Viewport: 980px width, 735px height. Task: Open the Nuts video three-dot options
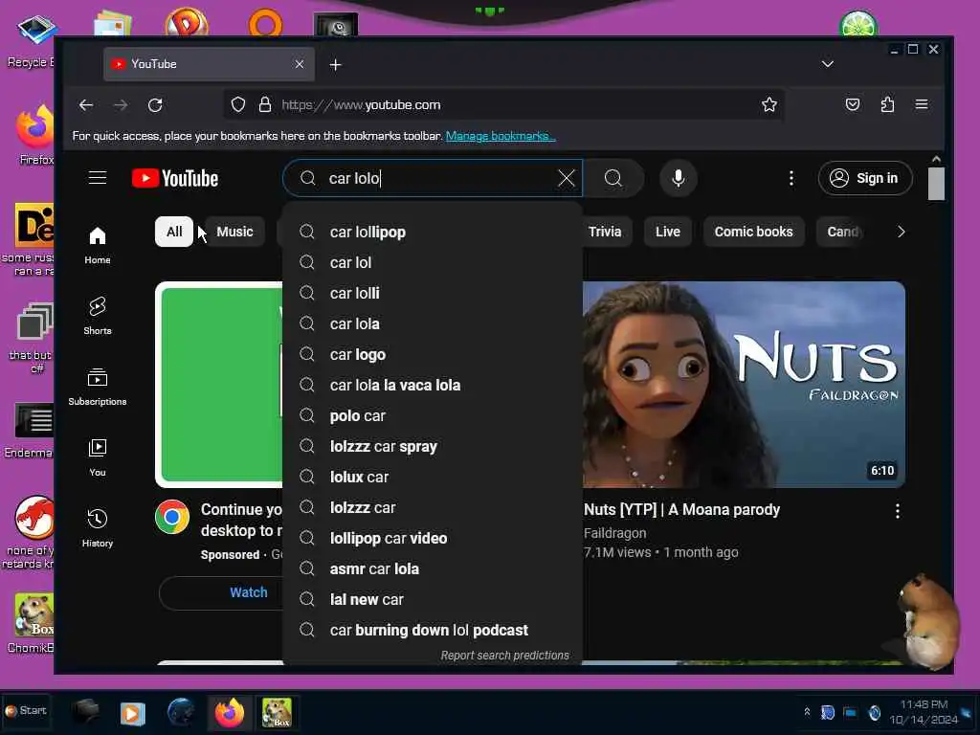pos(898,511)
